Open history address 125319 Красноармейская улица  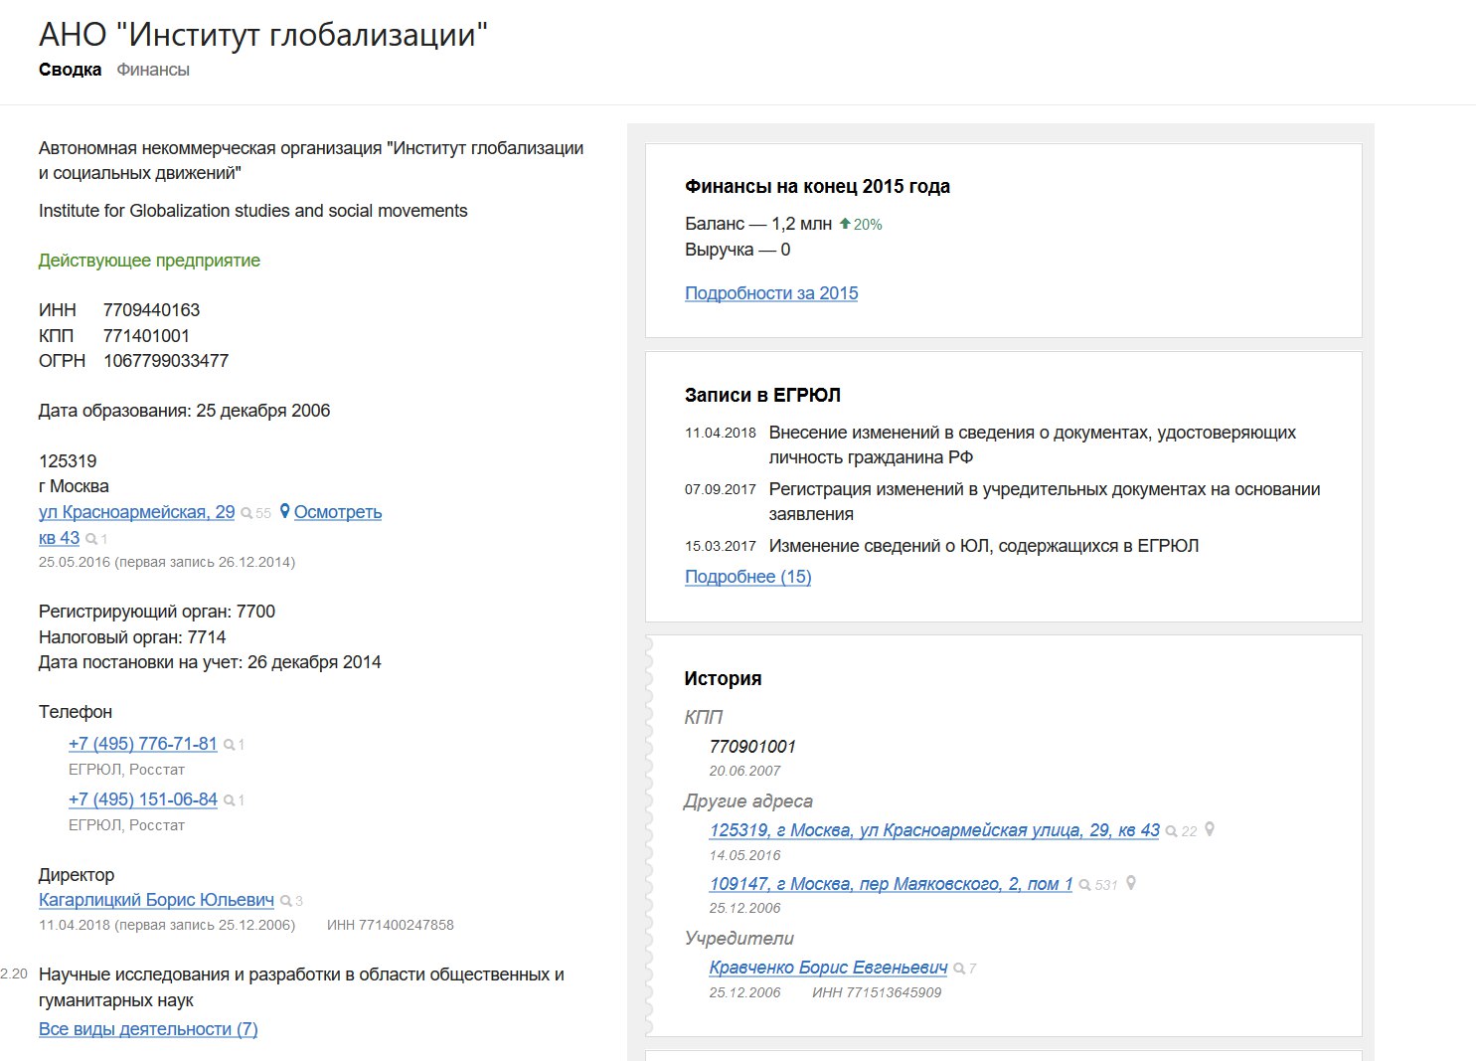tap(934, 830)
